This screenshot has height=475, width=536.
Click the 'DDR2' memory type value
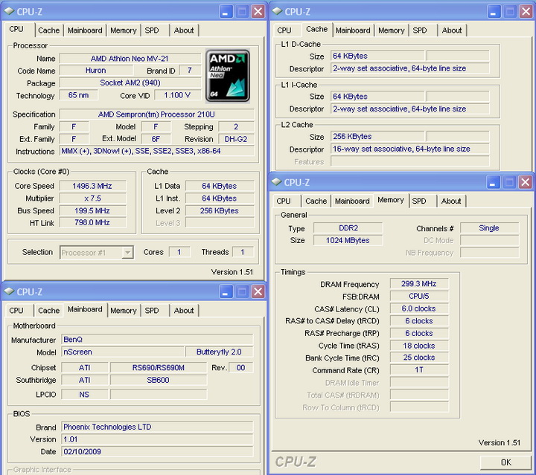click(348, 228)
